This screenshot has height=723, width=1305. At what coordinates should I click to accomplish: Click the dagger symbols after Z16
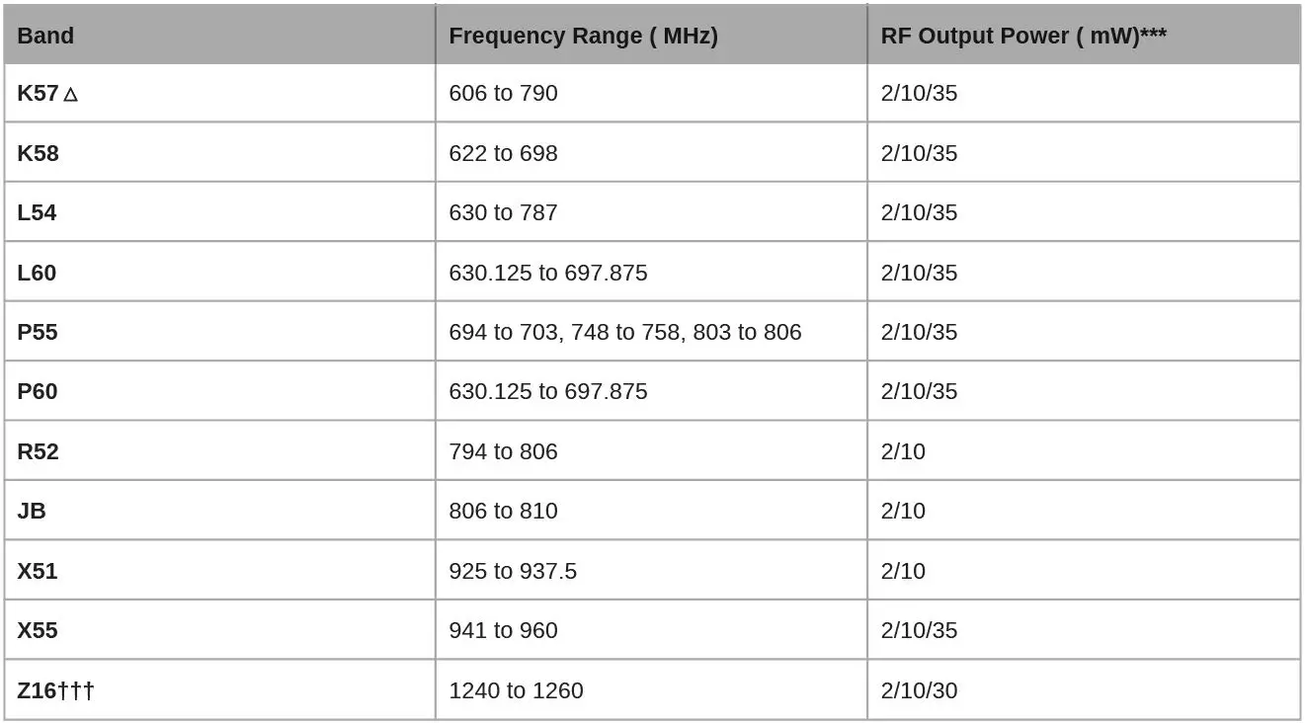coord(76,690)
